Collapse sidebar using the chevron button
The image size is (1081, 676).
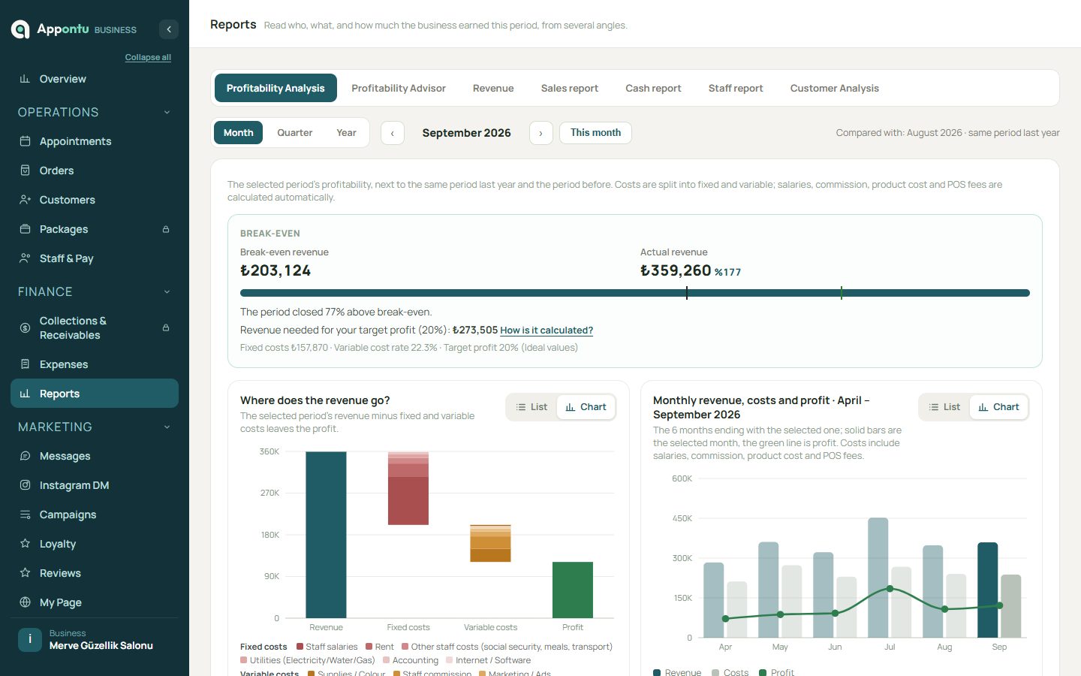(169, 29)
